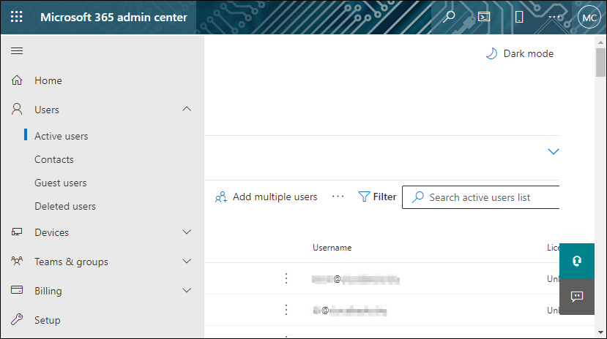
Task: Open the MC account avatar
Action: point(589,17)
